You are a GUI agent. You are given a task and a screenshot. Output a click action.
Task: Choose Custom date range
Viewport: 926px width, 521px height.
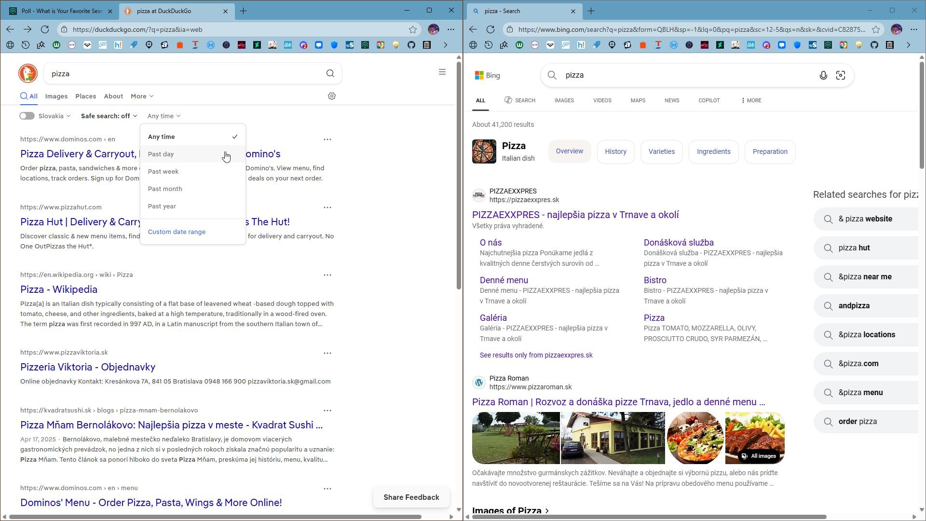pyautogui.click(x=177, y=232)
